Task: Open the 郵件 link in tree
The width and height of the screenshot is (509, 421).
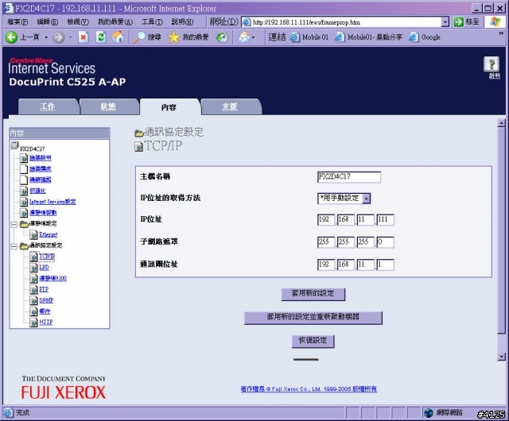Action: pyautogui.click(x=45, y=311)
